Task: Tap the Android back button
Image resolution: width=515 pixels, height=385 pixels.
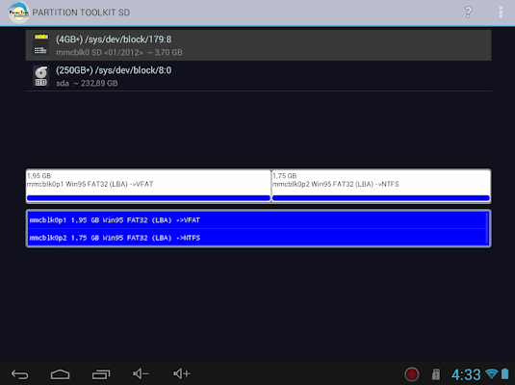Action: coord(20,373)
